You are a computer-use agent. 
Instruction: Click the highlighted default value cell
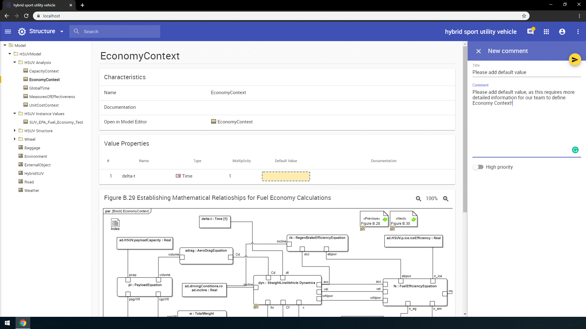point(286,176)
